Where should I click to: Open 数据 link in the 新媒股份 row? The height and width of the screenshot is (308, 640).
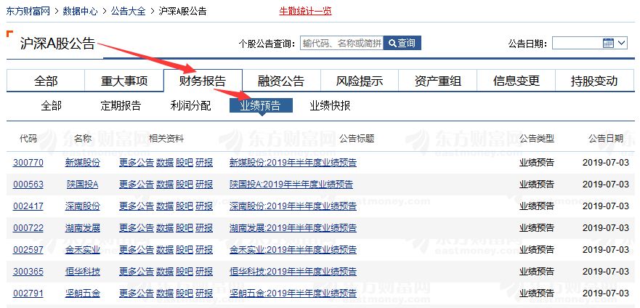165,163
